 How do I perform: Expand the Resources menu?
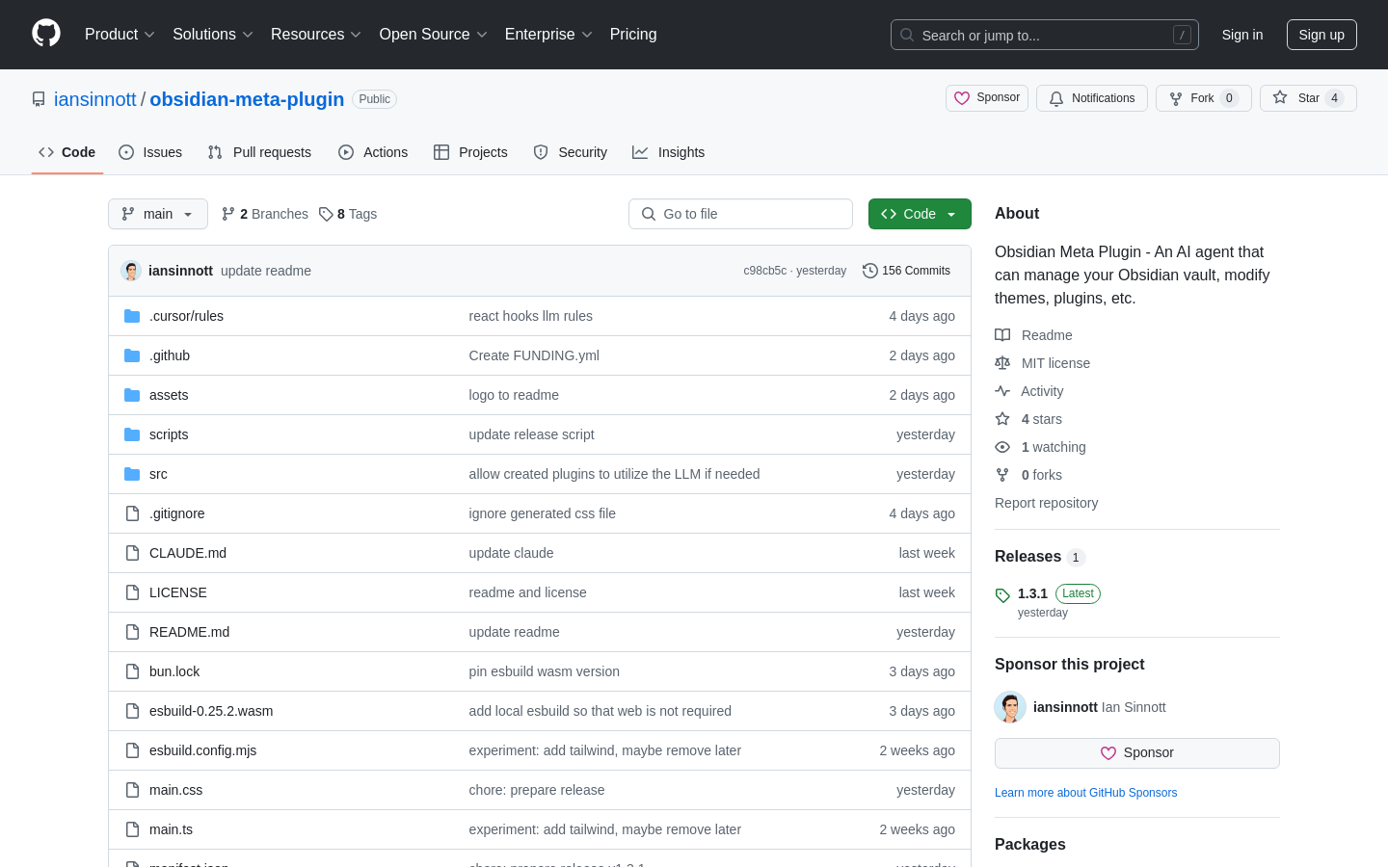click(x=316, y=35)
